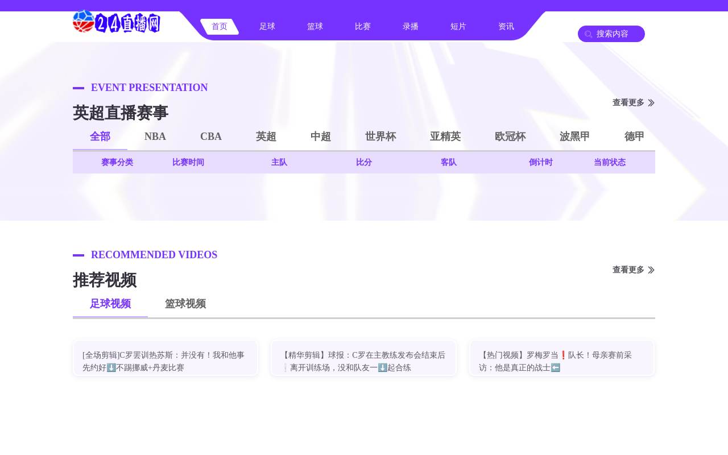
Task: Switch to the 足球视频 tab
Action: 110,304
